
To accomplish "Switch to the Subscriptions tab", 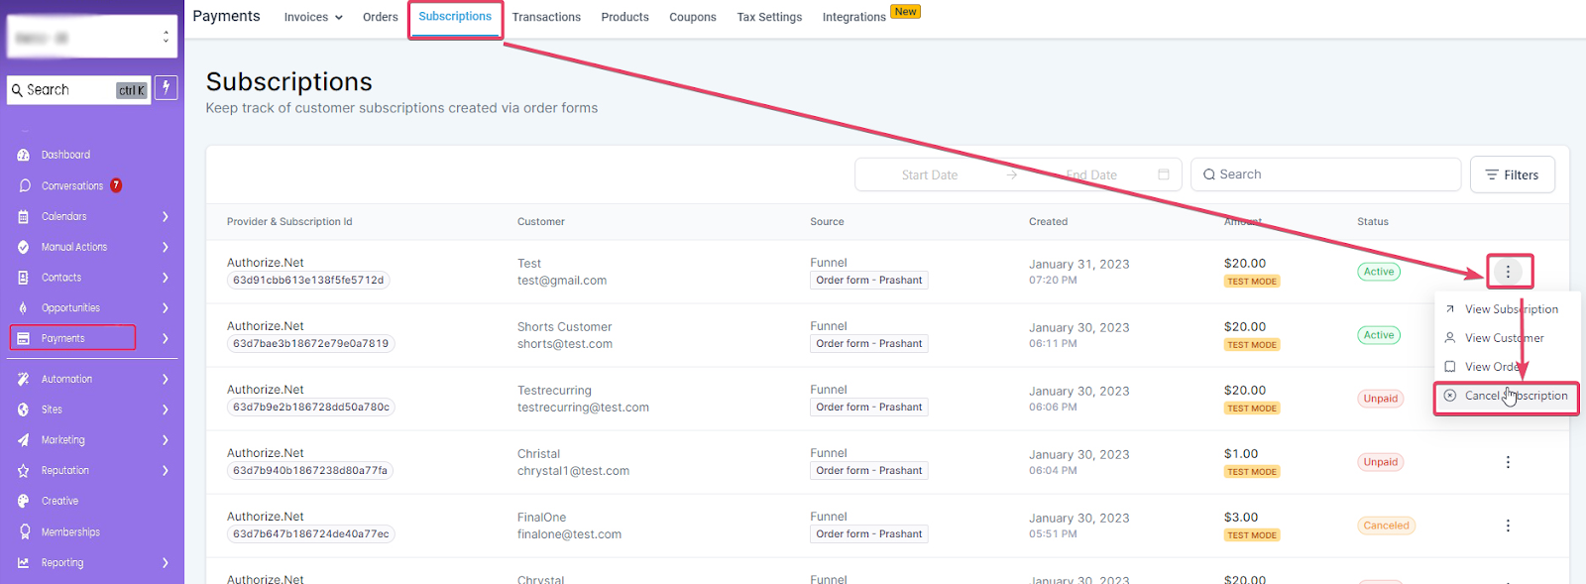I will [455, 17].
